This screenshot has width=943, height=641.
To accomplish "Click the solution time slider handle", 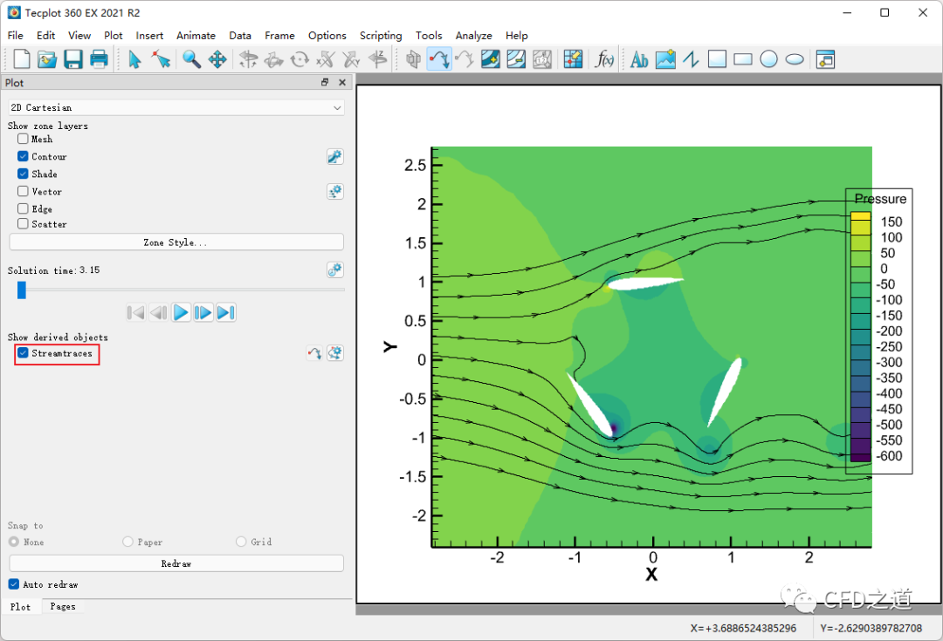I will (x=22, y=290).
